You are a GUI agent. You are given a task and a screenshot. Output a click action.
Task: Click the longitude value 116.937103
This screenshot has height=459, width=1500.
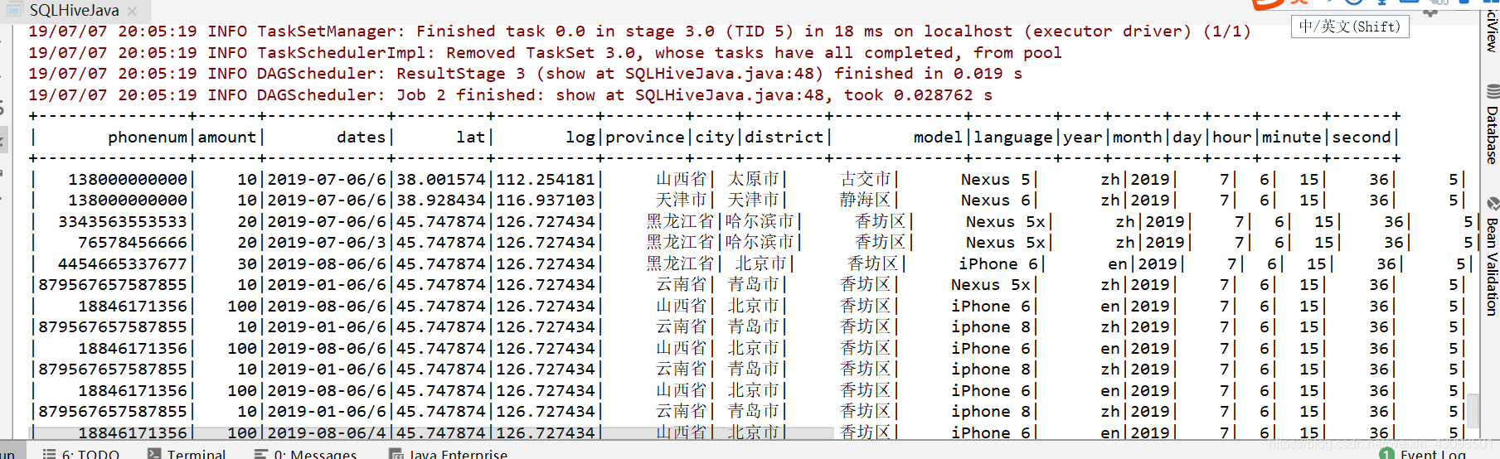(546, 201)
